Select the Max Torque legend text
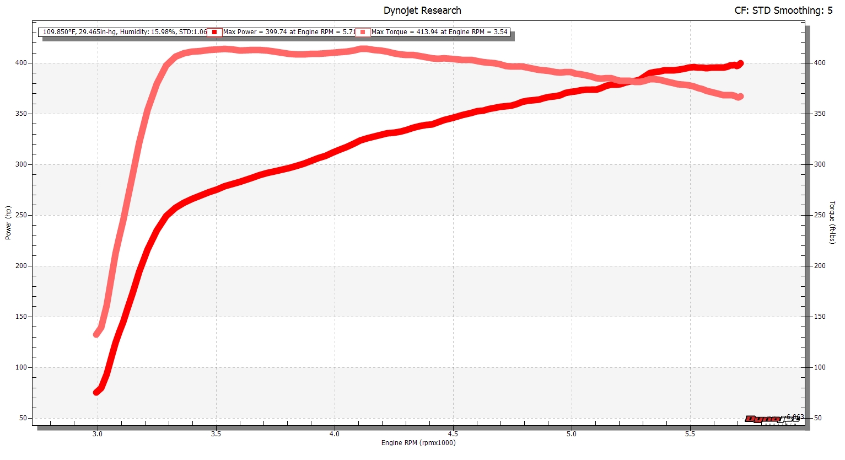The width and height of the screenshot is (845, 460). [439, 32]
